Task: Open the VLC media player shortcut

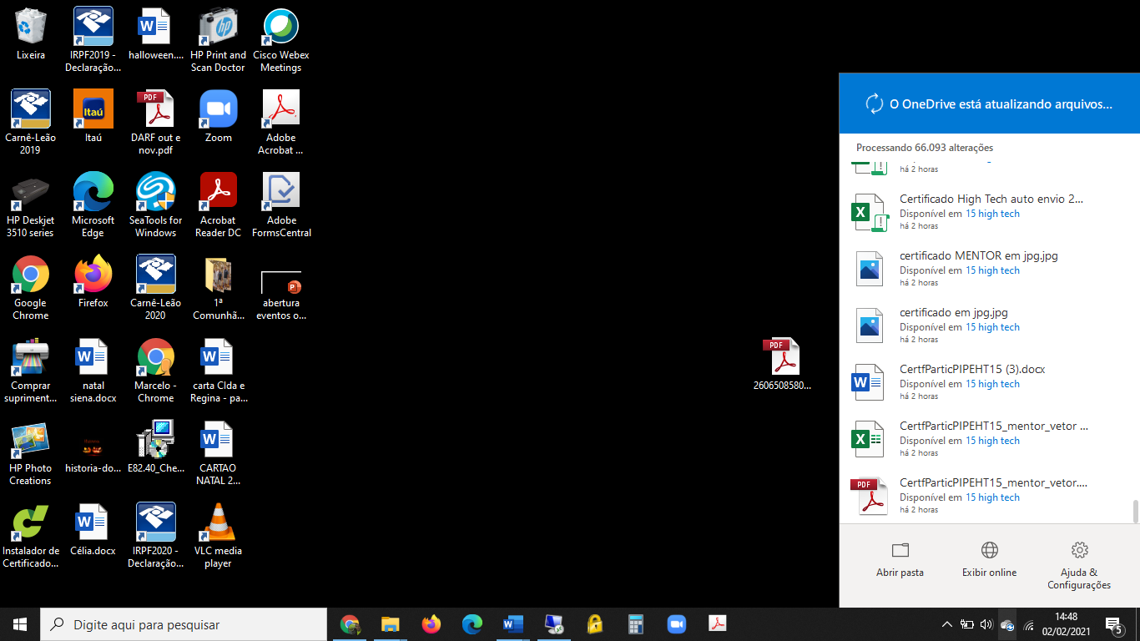Action: pyautogui.click(x=219, y=535)
